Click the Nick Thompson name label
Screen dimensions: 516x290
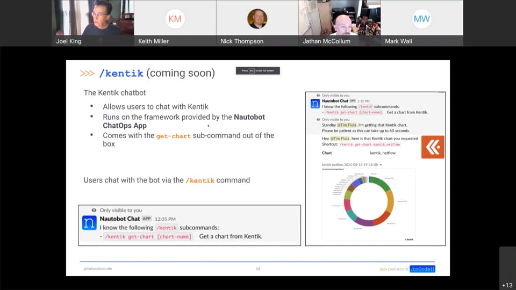click(x=242, y=41)
